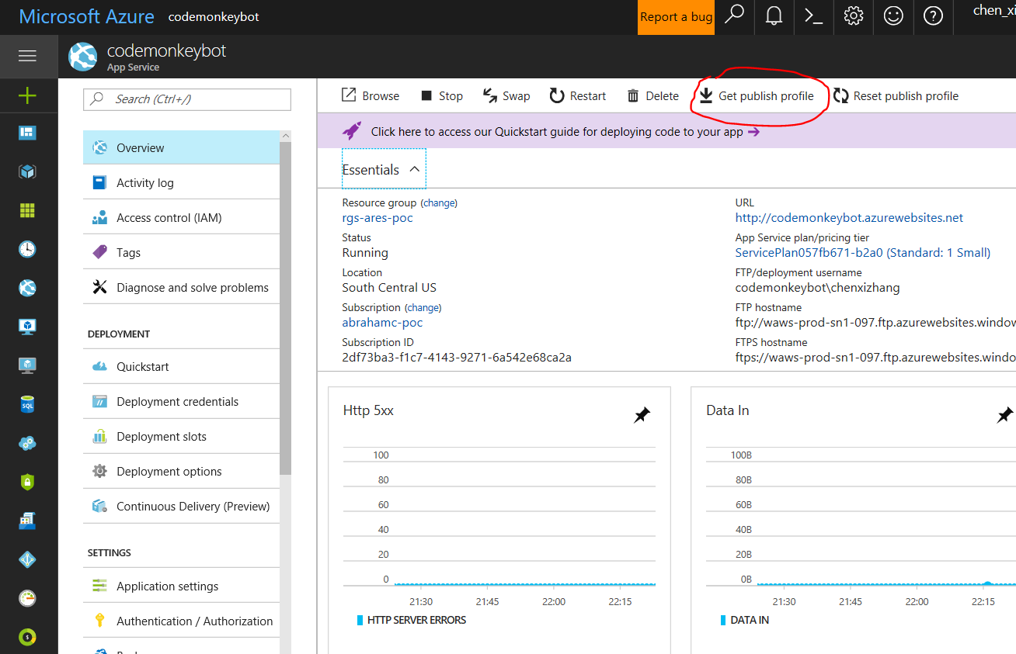Toggle the sidebar hamburger menu

click(28, 56)
